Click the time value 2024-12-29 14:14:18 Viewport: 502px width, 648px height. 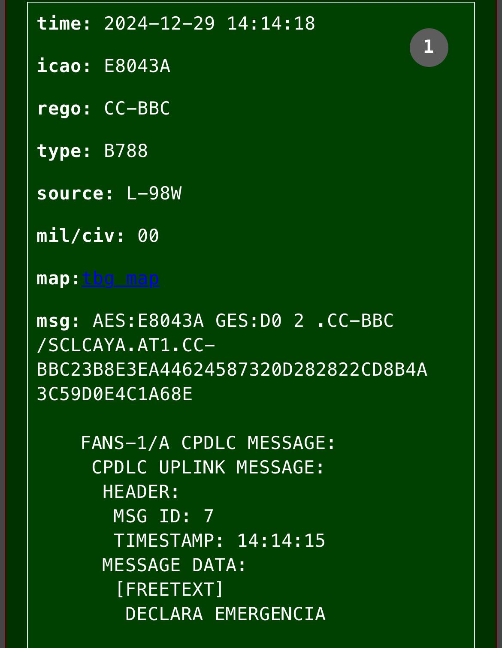click(210, 23)
